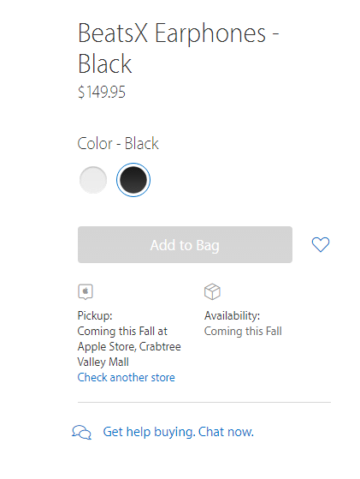Click the divider line above chat link
This screenshot has width=360, height=479.
(x=204, y=403)
